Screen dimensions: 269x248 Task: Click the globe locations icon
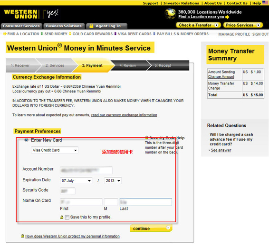point(170,14)
